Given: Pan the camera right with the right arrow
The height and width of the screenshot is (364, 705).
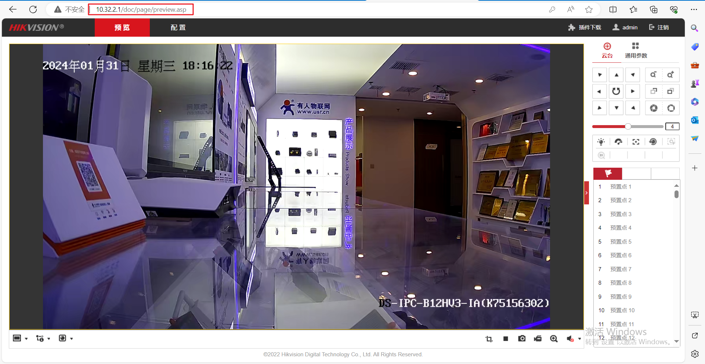Looking at the screenshot, I should 633,91.
